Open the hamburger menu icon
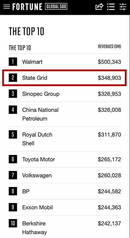This screenshot has height=238, width=130. point(6,7)
